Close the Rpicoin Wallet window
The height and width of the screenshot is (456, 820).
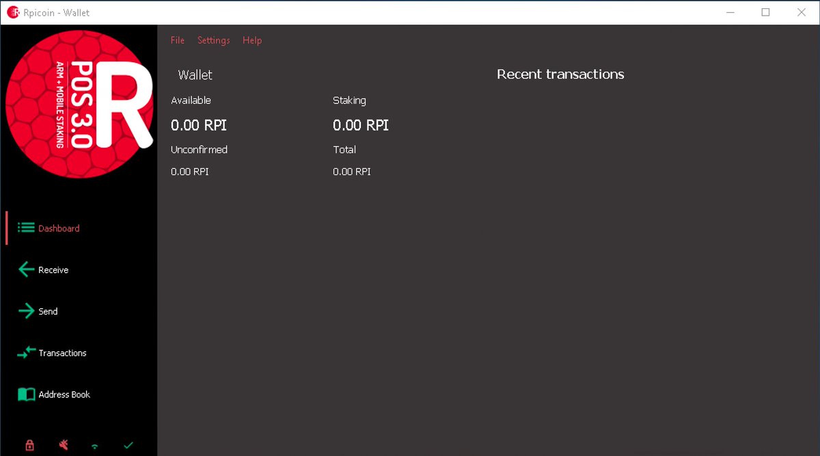click(x=802, y=12)
